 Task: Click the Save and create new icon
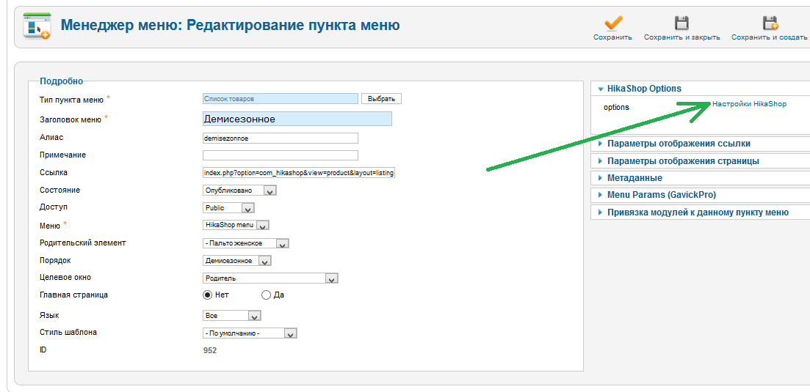pos(770,23)
